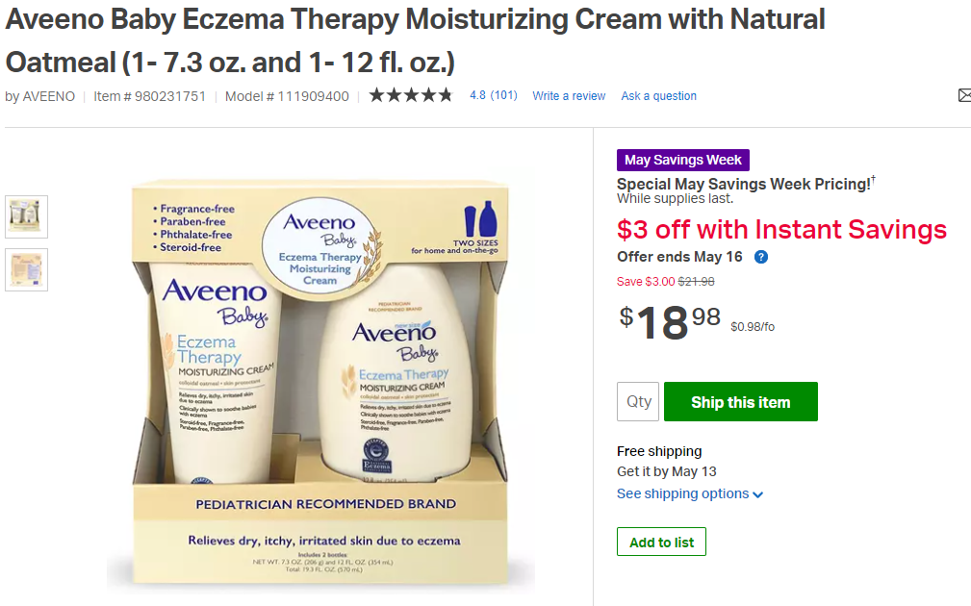Click the AVEENO brand name
This screenshot has height=606, width=971.
click(x=49, y=96)
